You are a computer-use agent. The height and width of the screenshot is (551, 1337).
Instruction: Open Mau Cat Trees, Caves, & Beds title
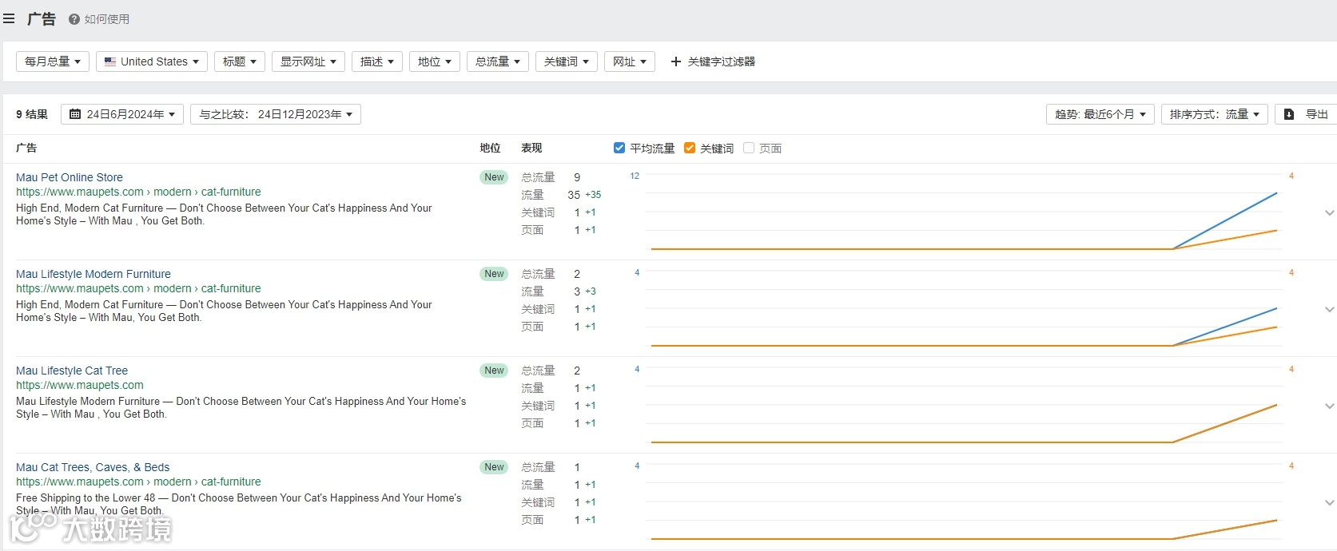[93, 467]
